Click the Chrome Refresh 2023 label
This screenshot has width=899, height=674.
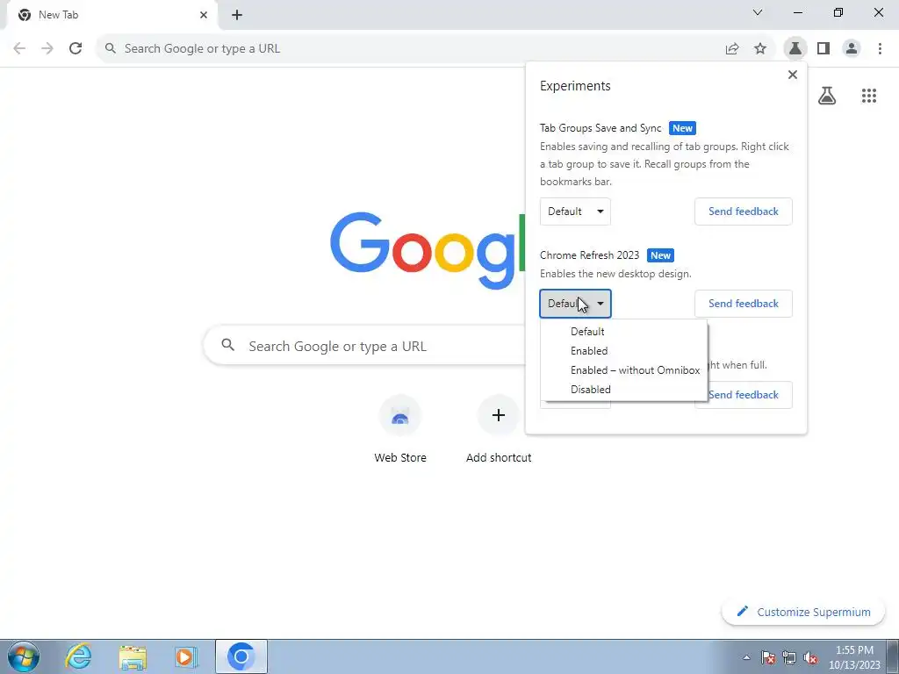point(589,255)
